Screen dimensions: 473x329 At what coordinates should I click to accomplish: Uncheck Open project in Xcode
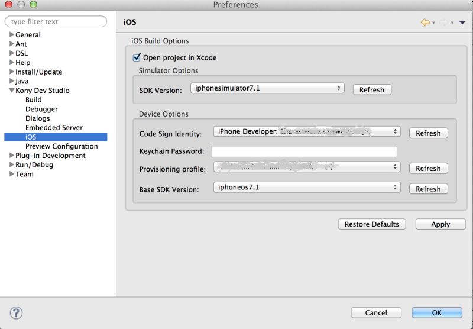[137, 57]
